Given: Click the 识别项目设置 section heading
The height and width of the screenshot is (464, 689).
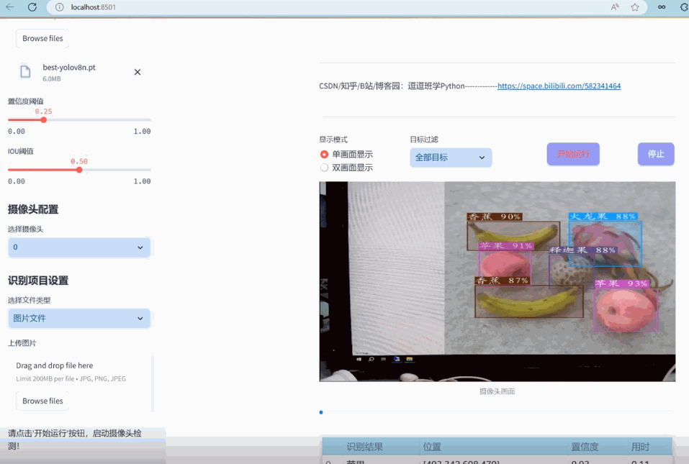Looking at the screenshot, I should coord(38,281).
